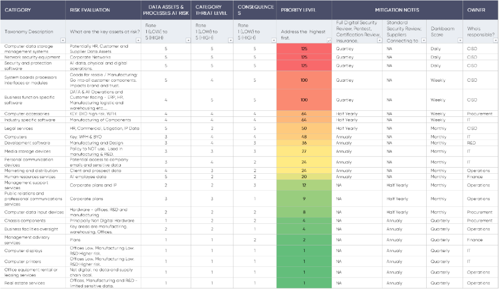The image size is (499, 289).
Task: Select the green 1 priority cell for Real estate services
Action: pos(304,283)
